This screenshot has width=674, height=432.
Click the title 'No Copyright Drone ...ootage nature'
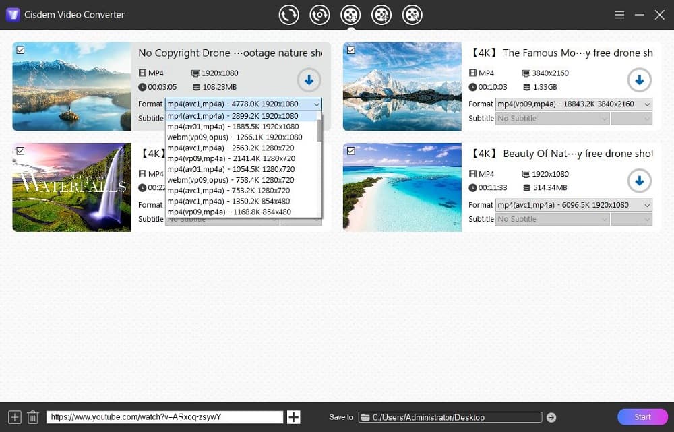point(230,53)
